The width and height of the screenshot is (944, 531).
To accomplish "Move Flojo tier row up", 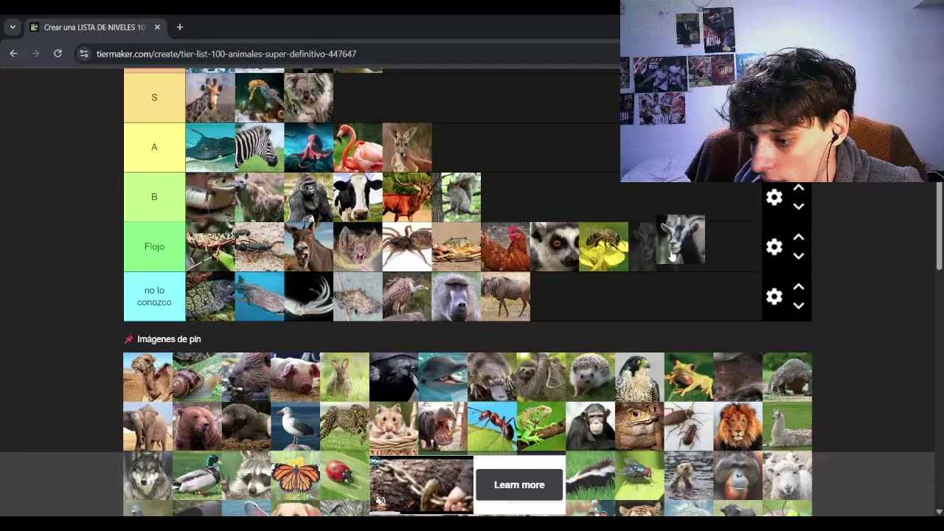I will pos(798,237).
